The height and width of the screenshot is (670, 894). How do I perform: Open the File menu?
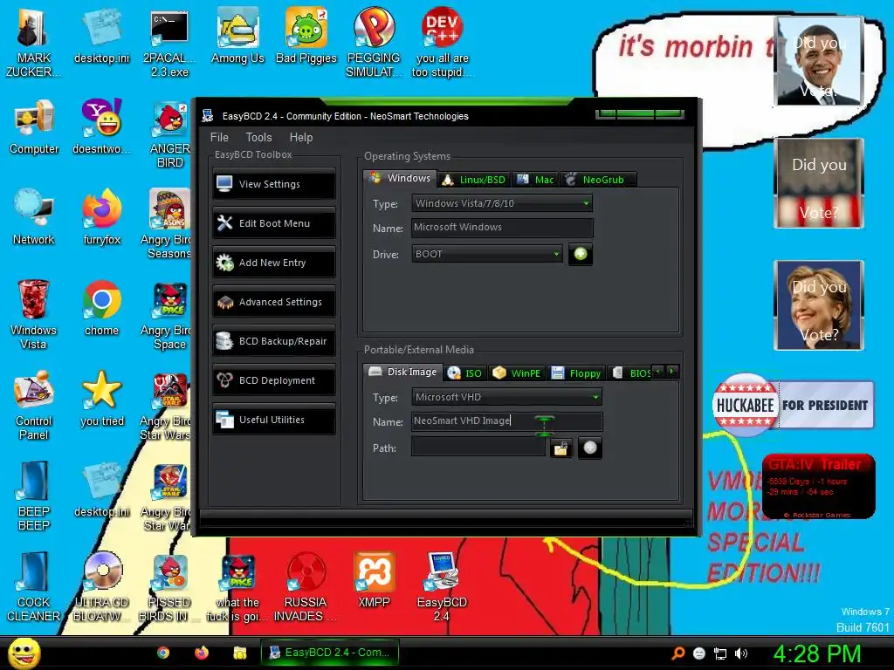coord(219,137)
